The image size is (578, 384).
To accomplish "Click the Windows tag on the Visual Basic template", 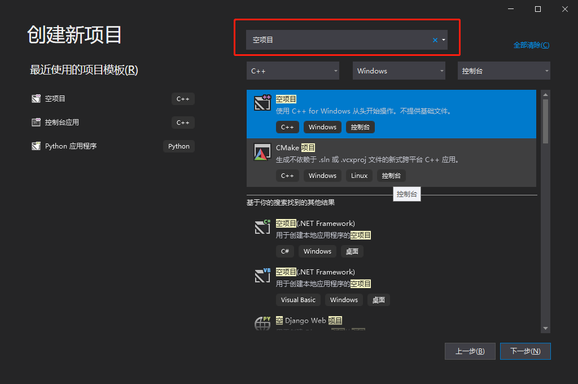I will [344, 300].
